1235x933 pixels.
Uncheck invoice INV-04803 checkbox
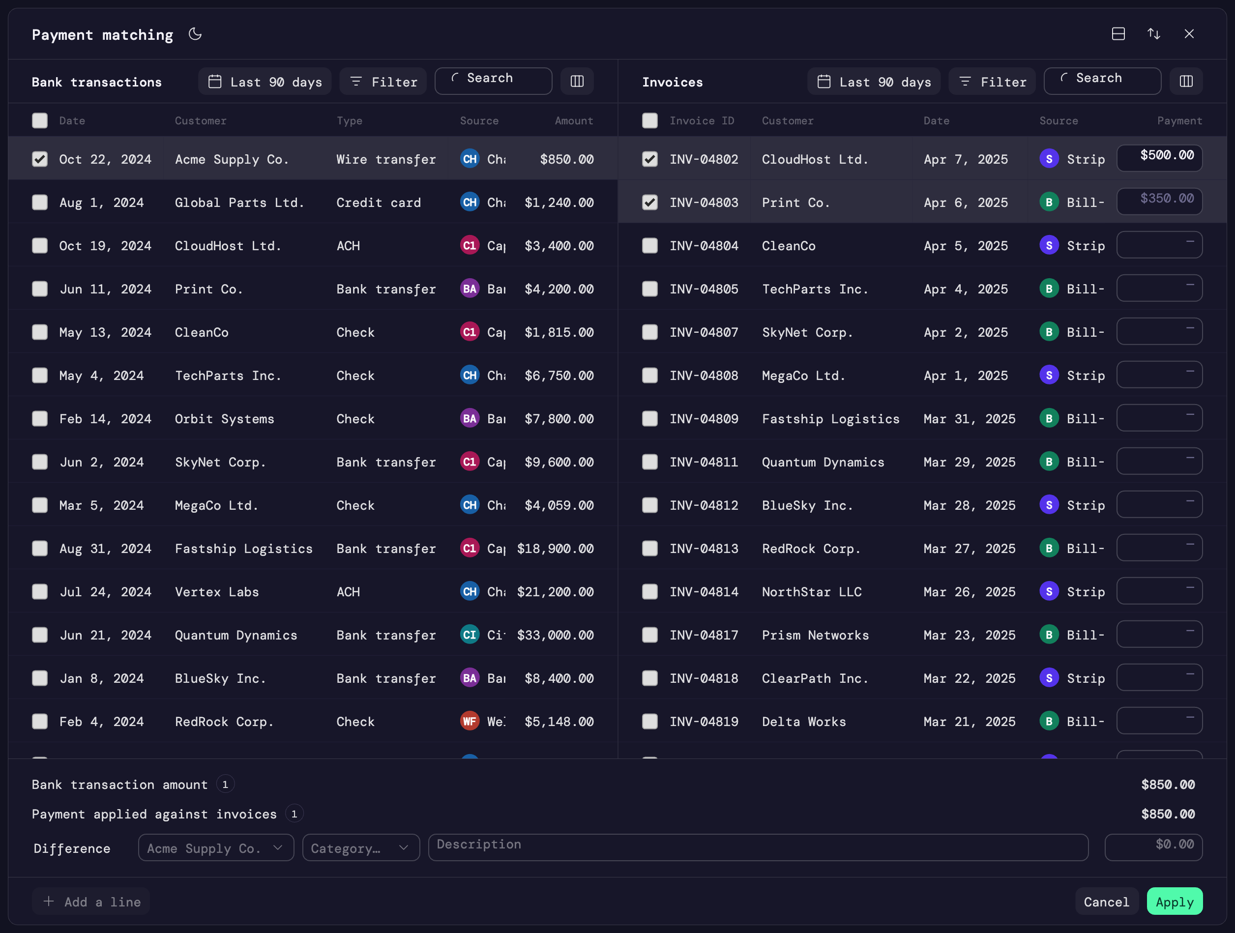650,202
